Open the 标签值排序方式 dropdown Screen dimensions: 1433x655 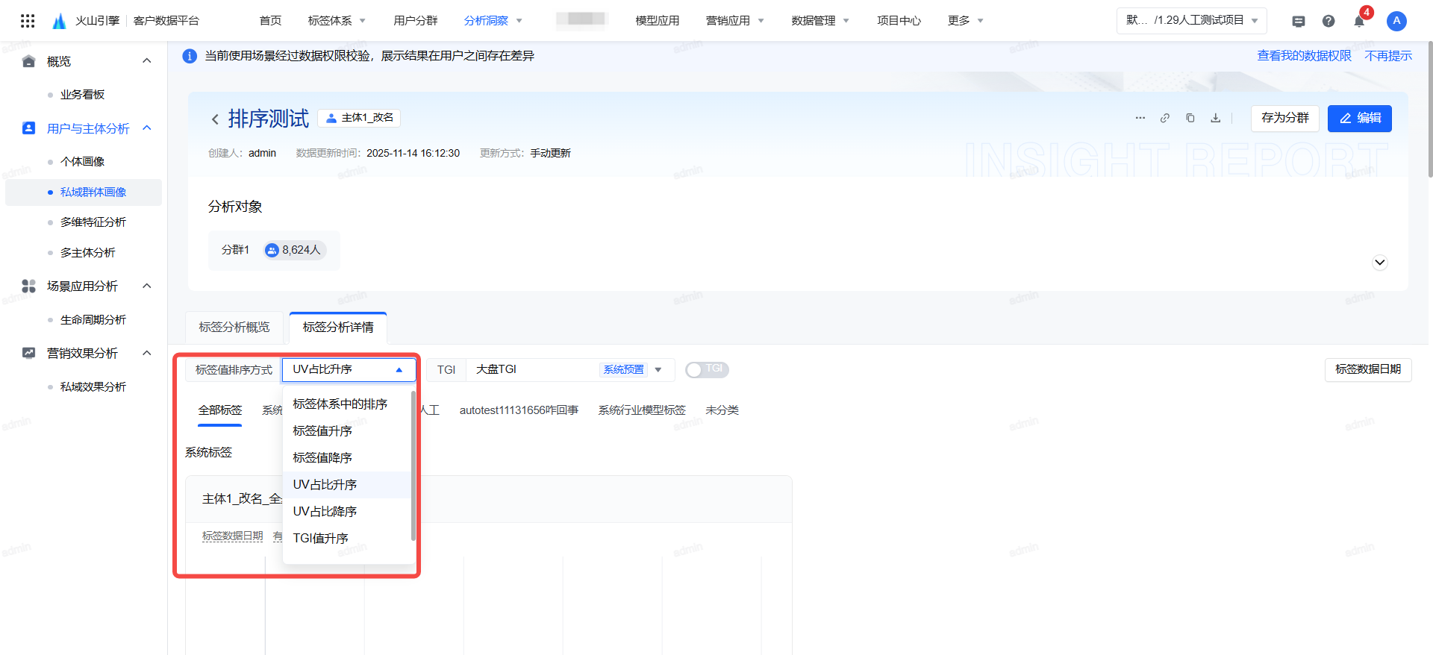(349, 370)
